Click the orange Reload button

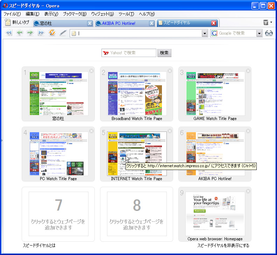[x=52, y=33]
